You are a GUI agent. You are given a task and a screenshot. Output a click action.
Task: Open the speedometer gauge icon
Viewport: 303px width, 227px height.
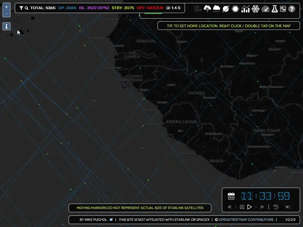point(265,9)
